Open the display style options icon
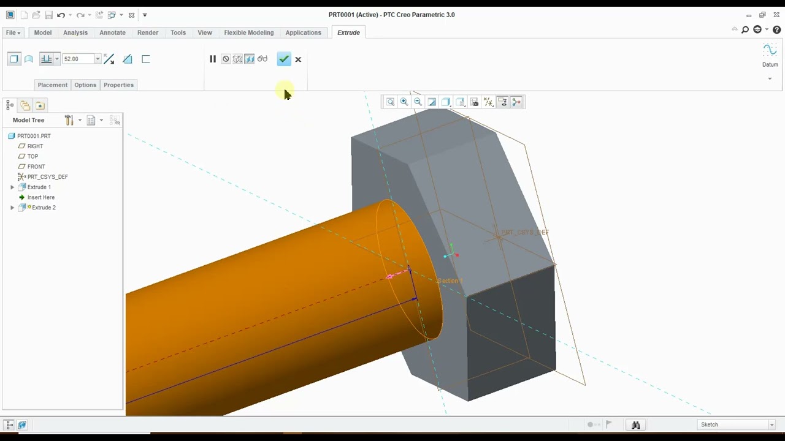 [446, 102]
